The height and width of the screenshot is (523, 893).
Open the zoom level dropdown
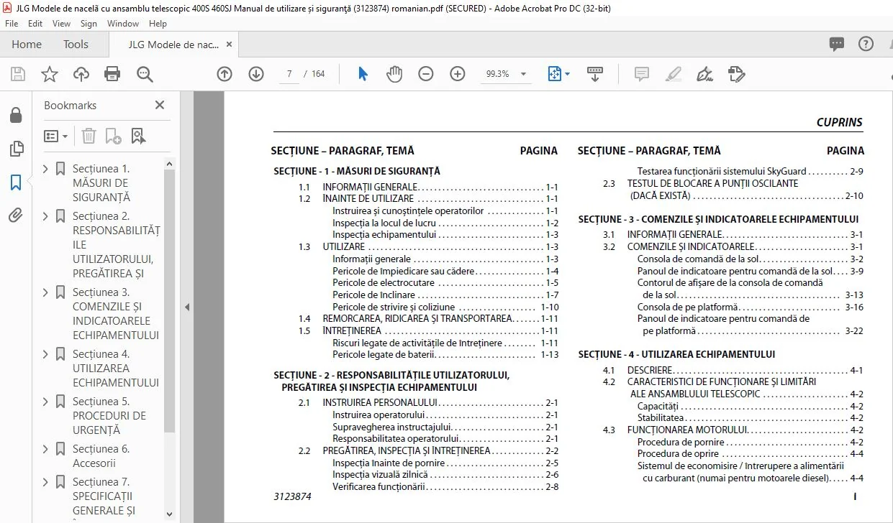pos(523,74)
